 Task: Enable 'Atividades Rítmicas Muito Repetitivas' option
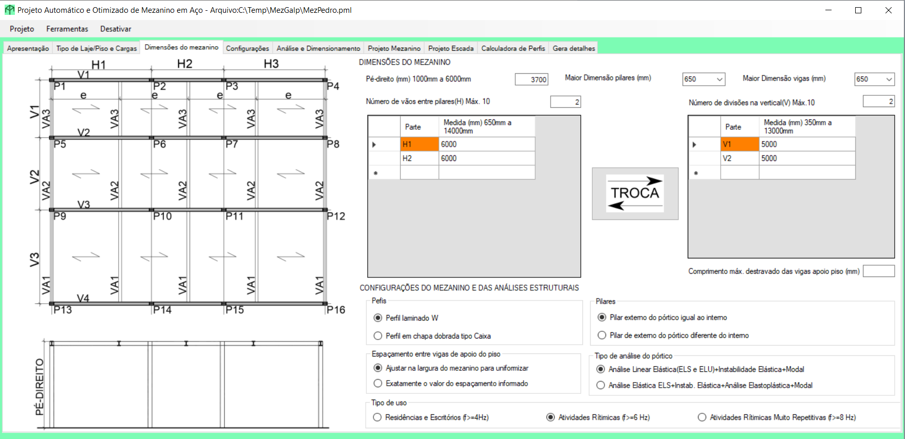pyautogui.click(x=702, y=417)
